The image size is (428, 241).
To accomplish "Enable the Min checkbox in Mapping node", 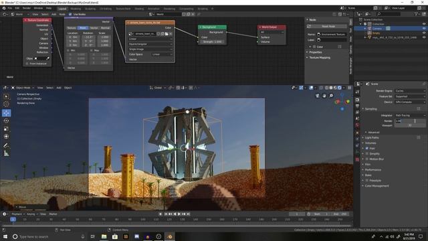I will 68,51.
